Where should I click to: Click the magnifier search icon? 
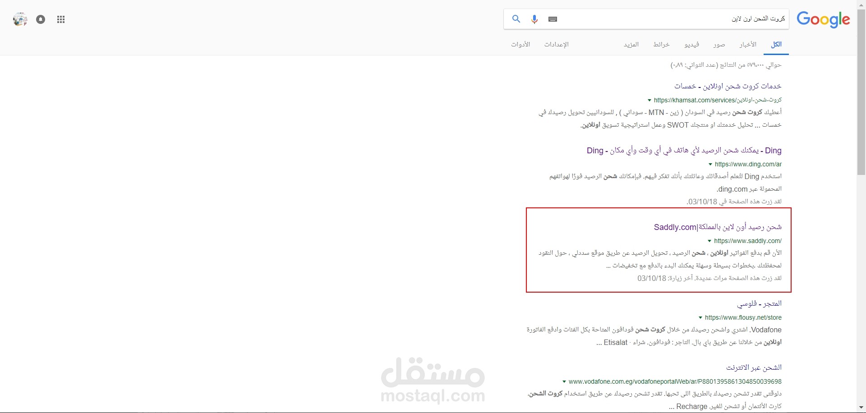[x=516, y=19]
